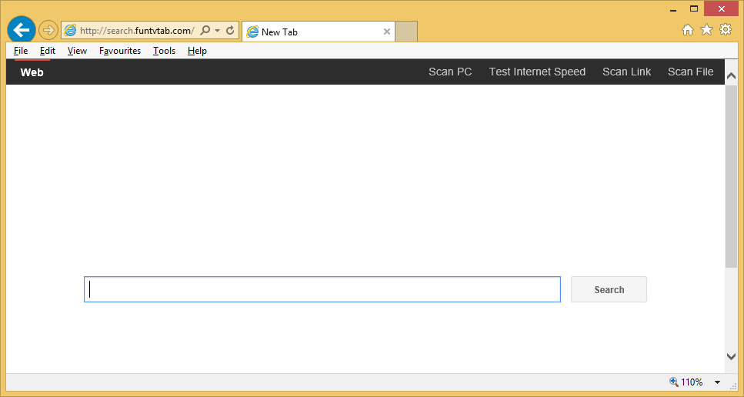
Task: Open Favourites with the star icon
Action: [706, 30]
